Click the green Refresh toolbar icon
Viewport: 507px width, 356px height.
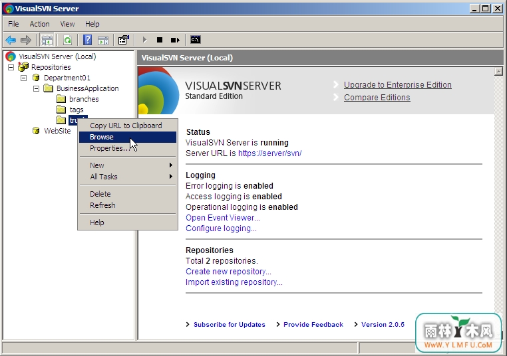[67, 40]
